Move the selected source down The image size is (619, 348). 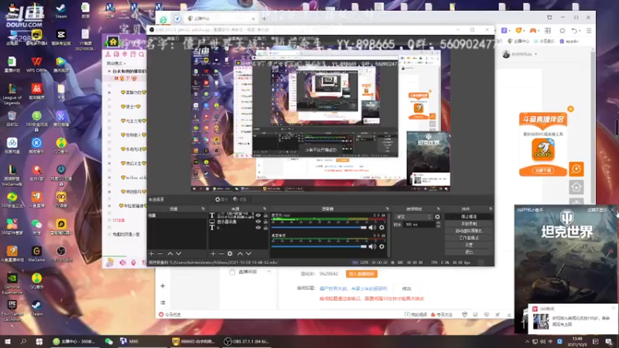[248, 254]
